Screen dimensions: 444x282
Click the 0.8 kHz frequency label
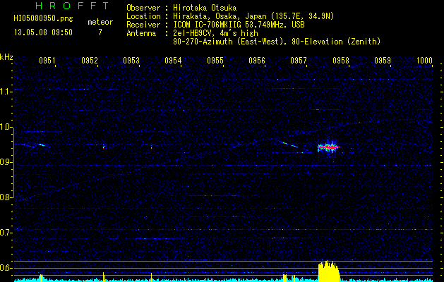click(x=6, y=197)
